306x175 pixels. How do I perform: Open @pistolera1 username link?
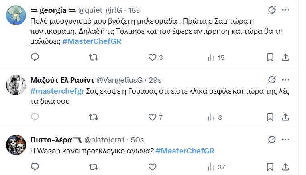(105, 140)
